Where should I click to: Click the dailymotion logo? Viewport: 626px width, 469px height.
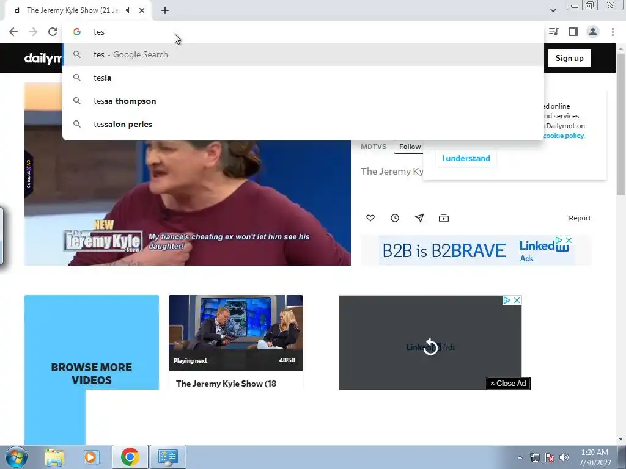(43, 58)
